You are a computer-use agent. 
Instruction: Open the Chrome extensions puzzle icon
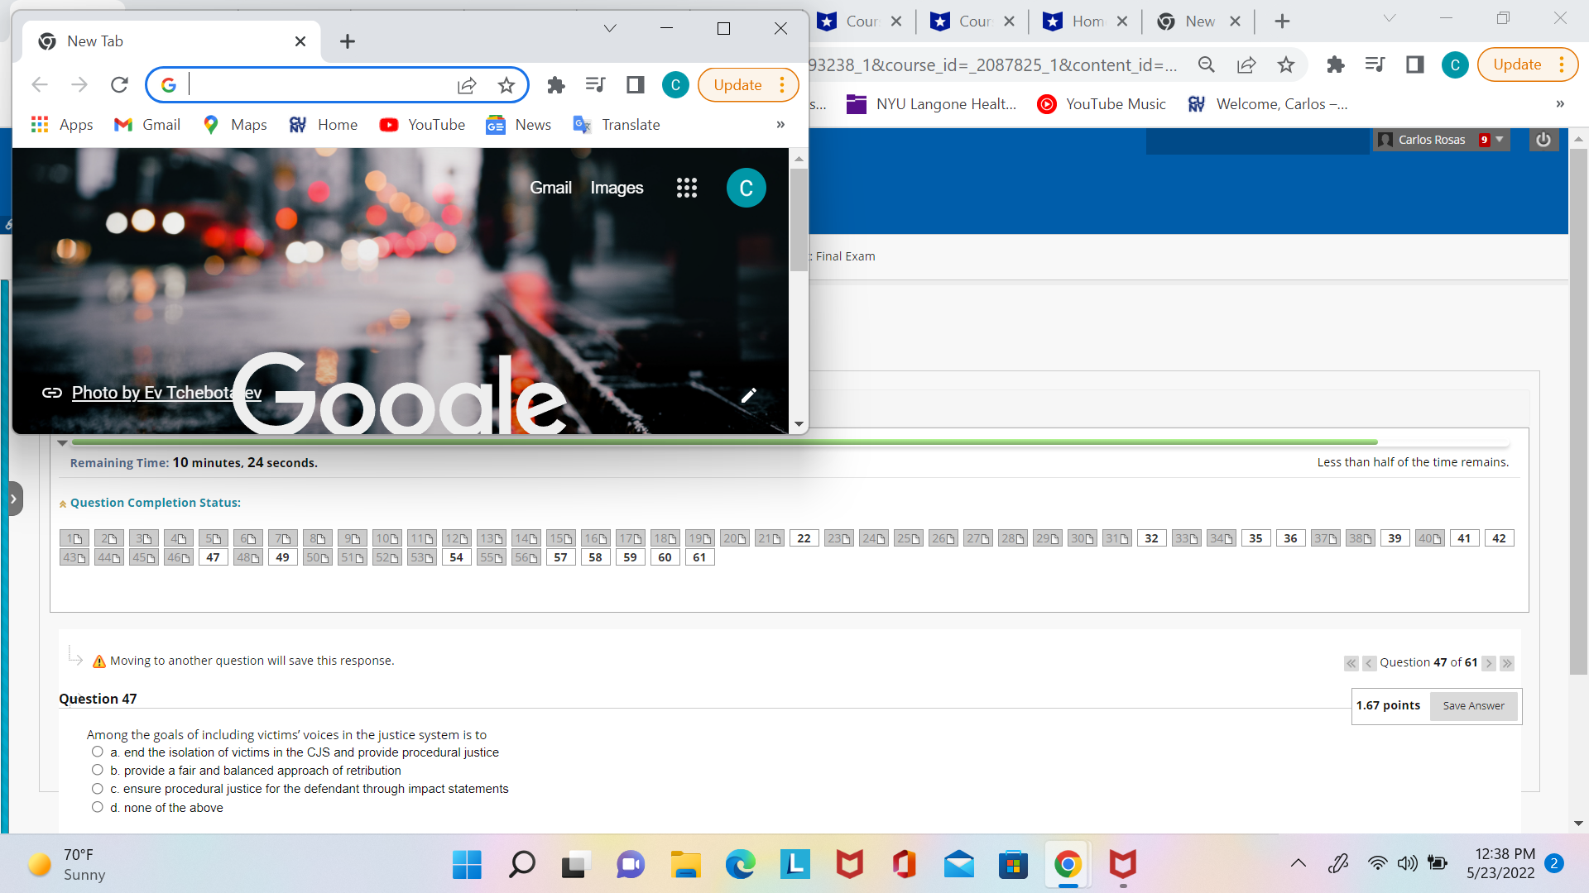[555, 84]
